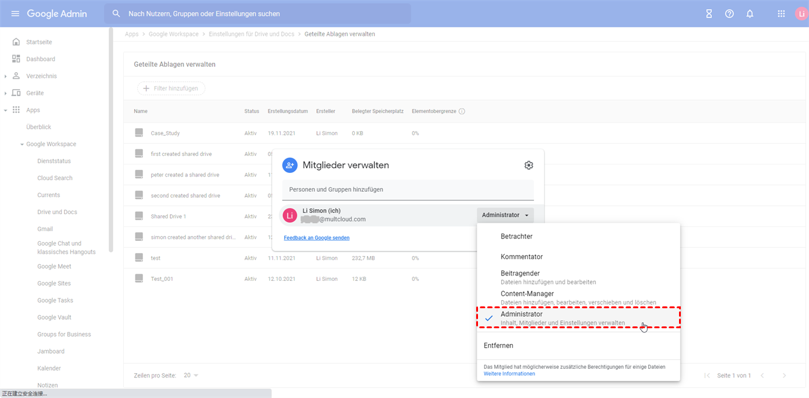Open member settings gear icon

point(528,166)
